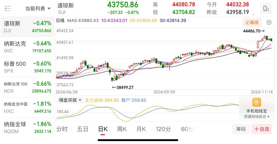Click the 筹码 button
This screenshot has height=144, width=277.
click(x=241, y=129)
